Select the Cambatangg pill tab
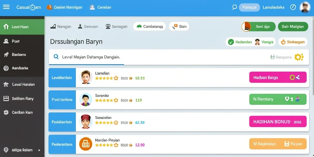 tap(149, 26)
